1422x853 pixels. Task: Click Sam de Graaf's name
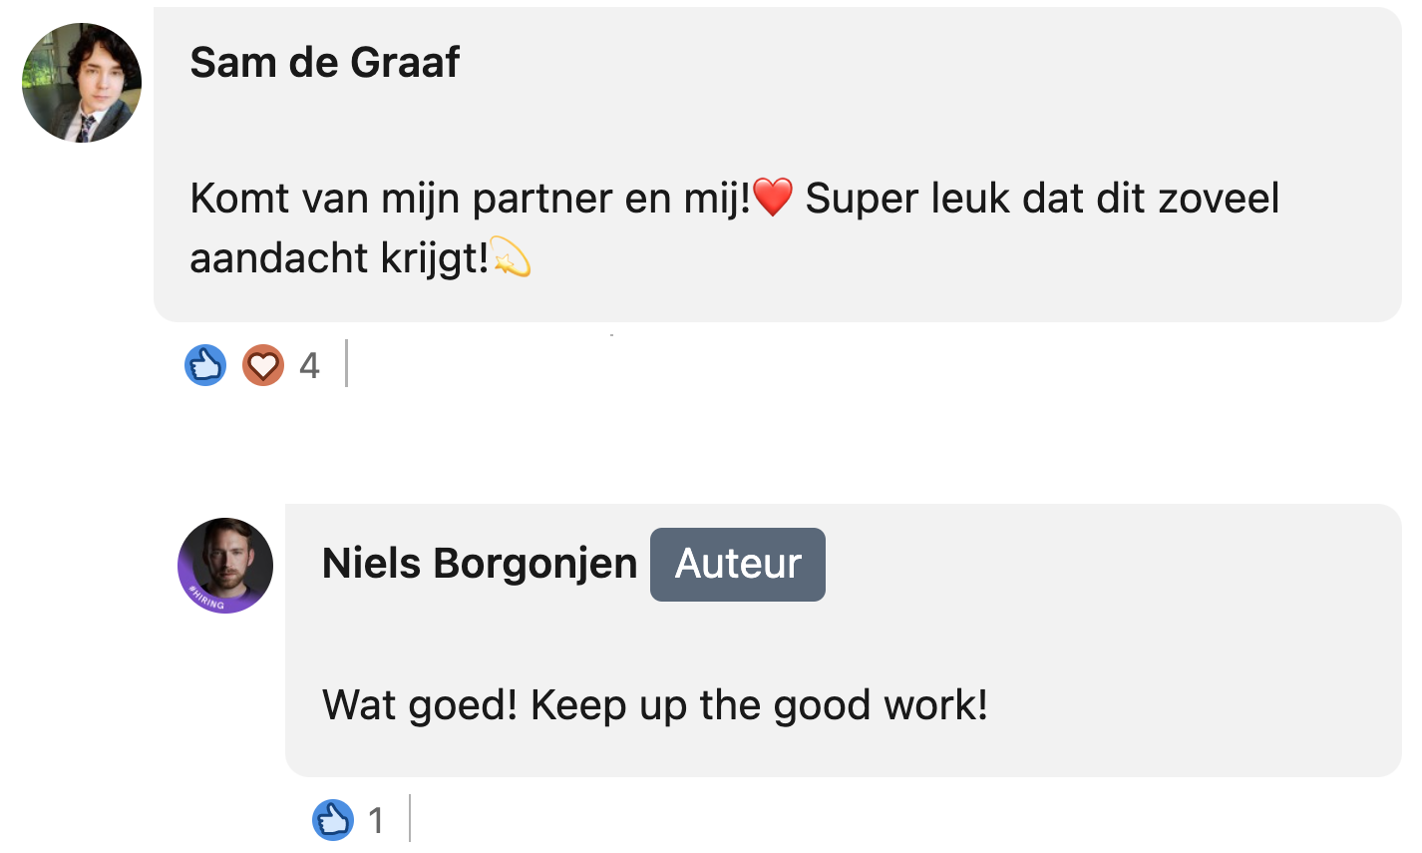(325, 62)
